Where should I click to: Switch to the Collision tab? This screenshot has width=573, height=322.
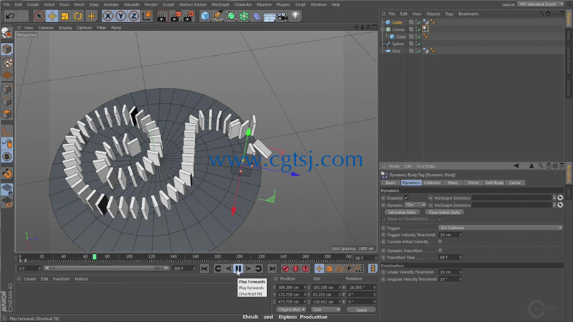(x=432, y=182)
